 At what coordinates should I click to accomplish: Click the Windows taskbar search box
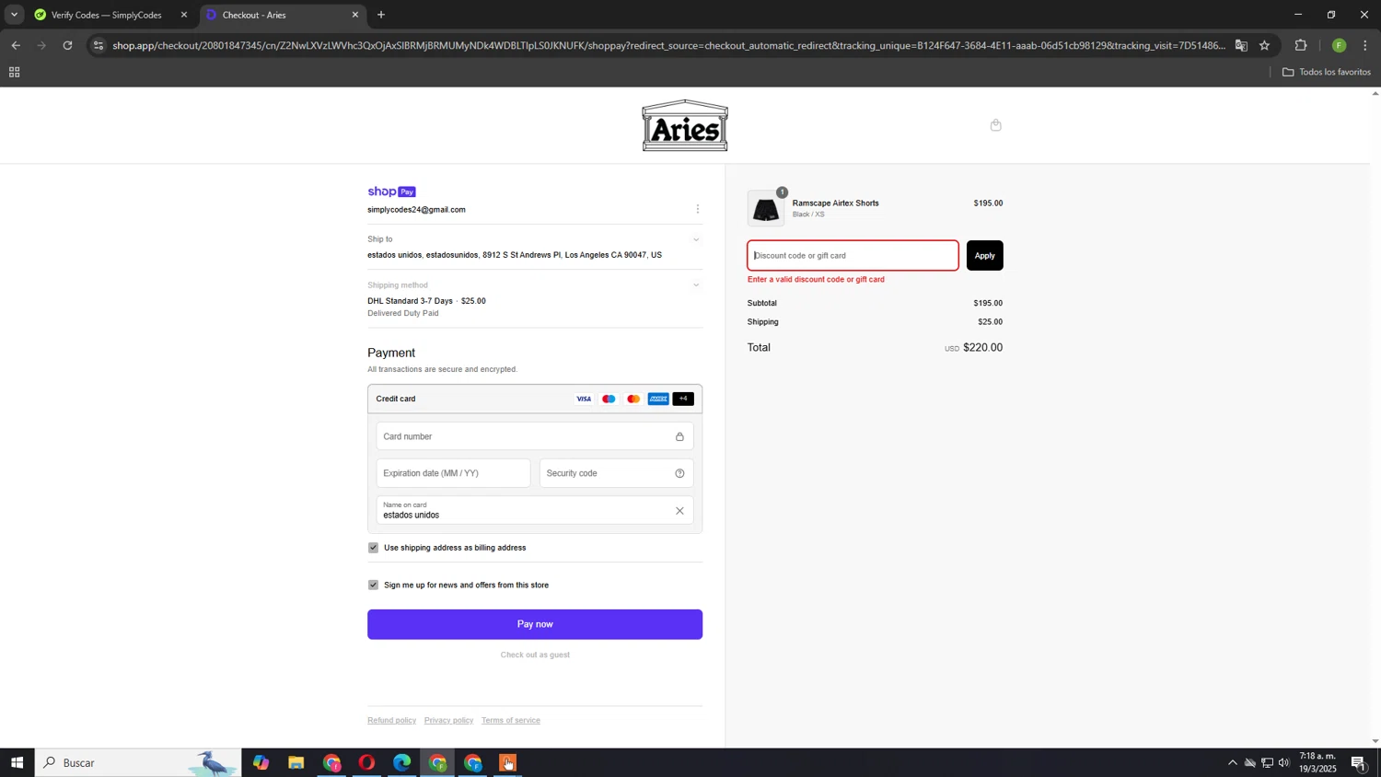[x=138, y=762]
